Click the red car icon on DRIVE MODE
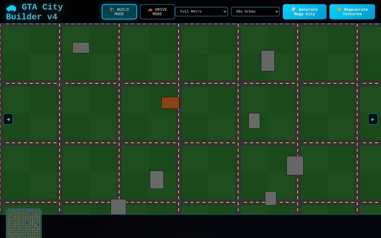Image resolution: width=381 pixels, height=238 pixels. point(150,10)
